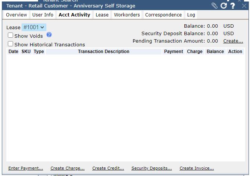Open help via the question mark icon

point(232,6)
